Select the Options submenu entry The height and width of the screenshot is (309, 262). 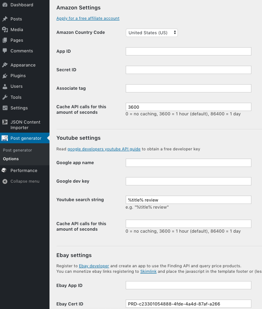pyautogui.click(x=11, y=159)
